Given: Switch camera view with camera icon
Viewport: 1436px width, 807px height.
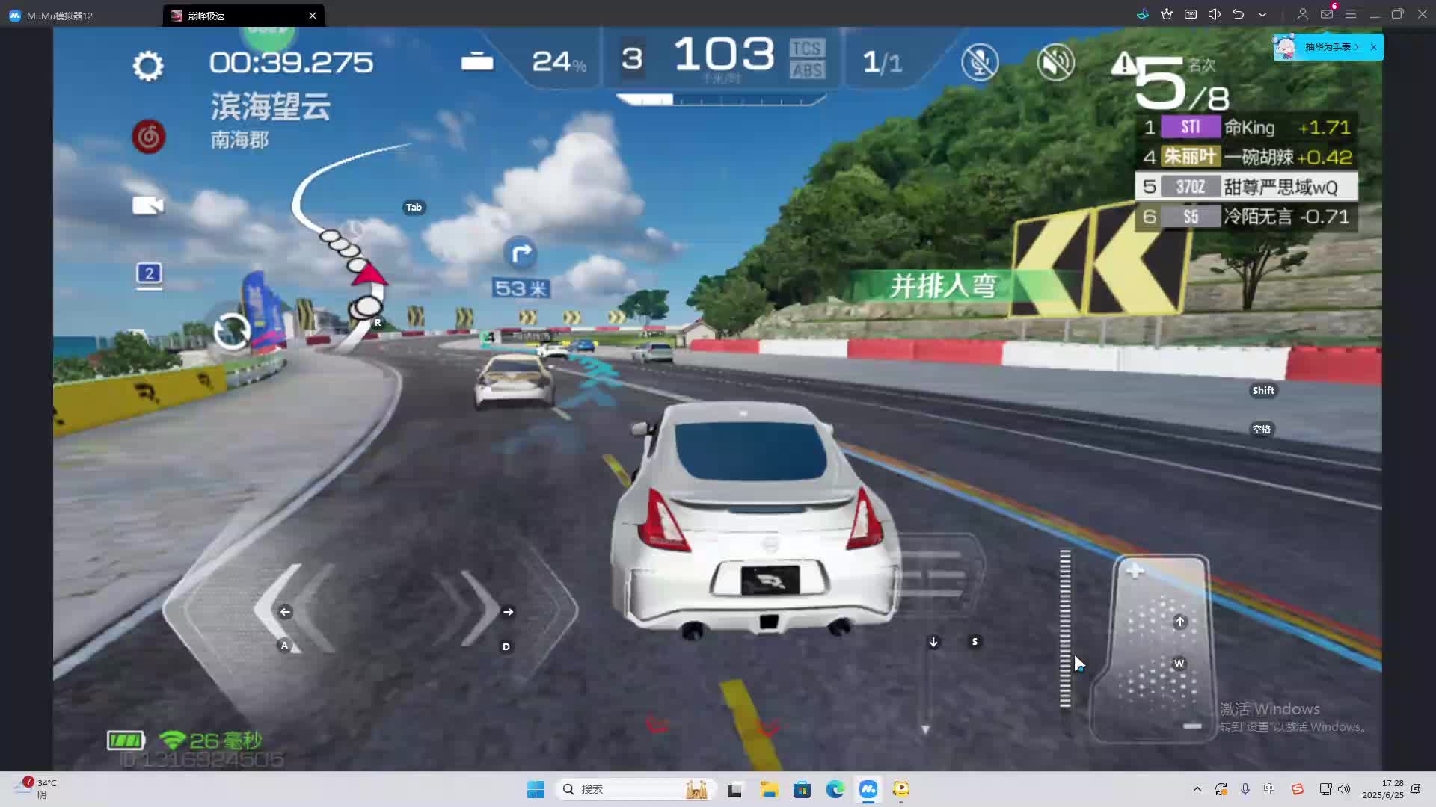Looking at the screenshot, I should pos(147,205).
